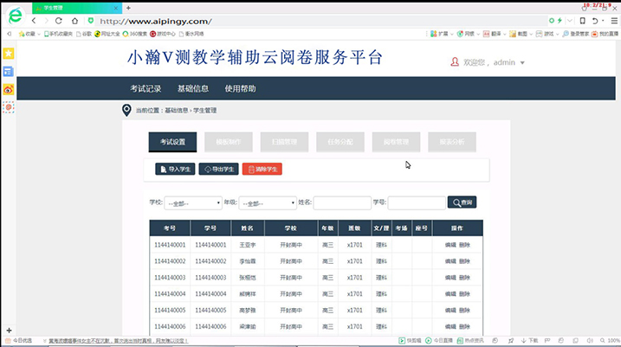Open the 基础信息 menu

tap(192, 88)
